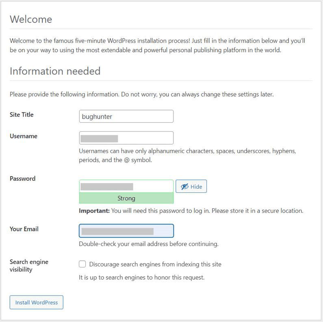
Task: Click the Your Email label
Action: [x=24, y=229]
